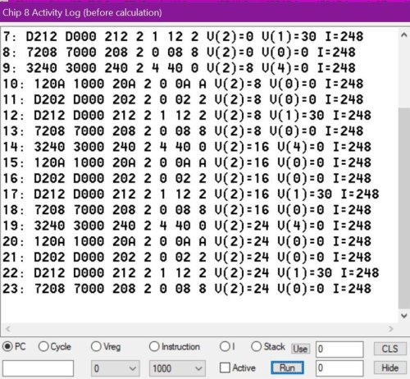
Task: Focus the input field next to Use
Action: click(x=339, y=349)
